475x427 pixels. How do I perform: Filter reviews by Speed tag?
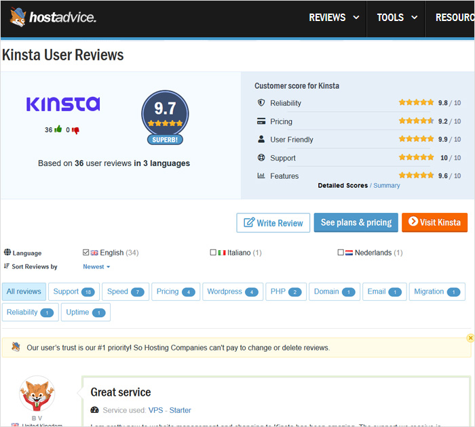pos(126,291)
